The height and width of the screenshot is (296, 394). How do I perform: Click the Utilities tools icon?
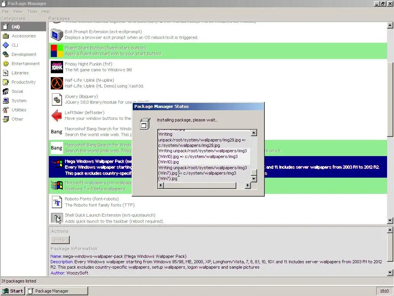click(x=6, y=110)
